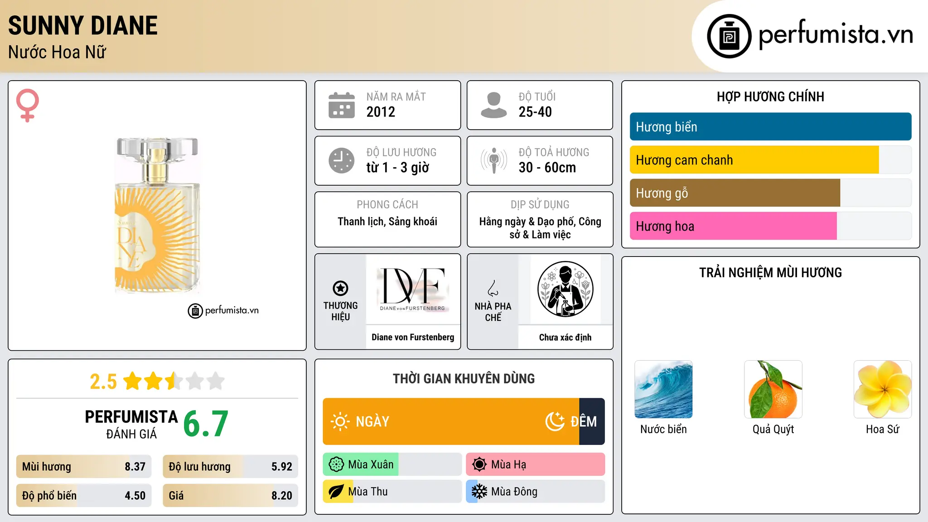Viewport: 928px width, 522px height.
Task: Click the sillage icon beside Độ toả hương
Action: coord(494,160)
